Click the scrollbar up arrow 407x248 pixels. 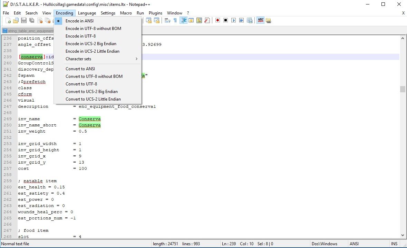pos(403,38)
